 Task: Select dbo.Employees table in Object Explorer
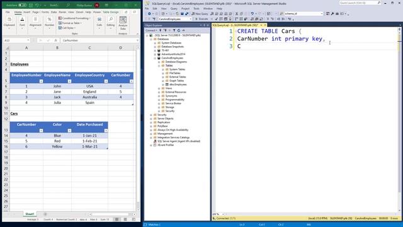178,84
